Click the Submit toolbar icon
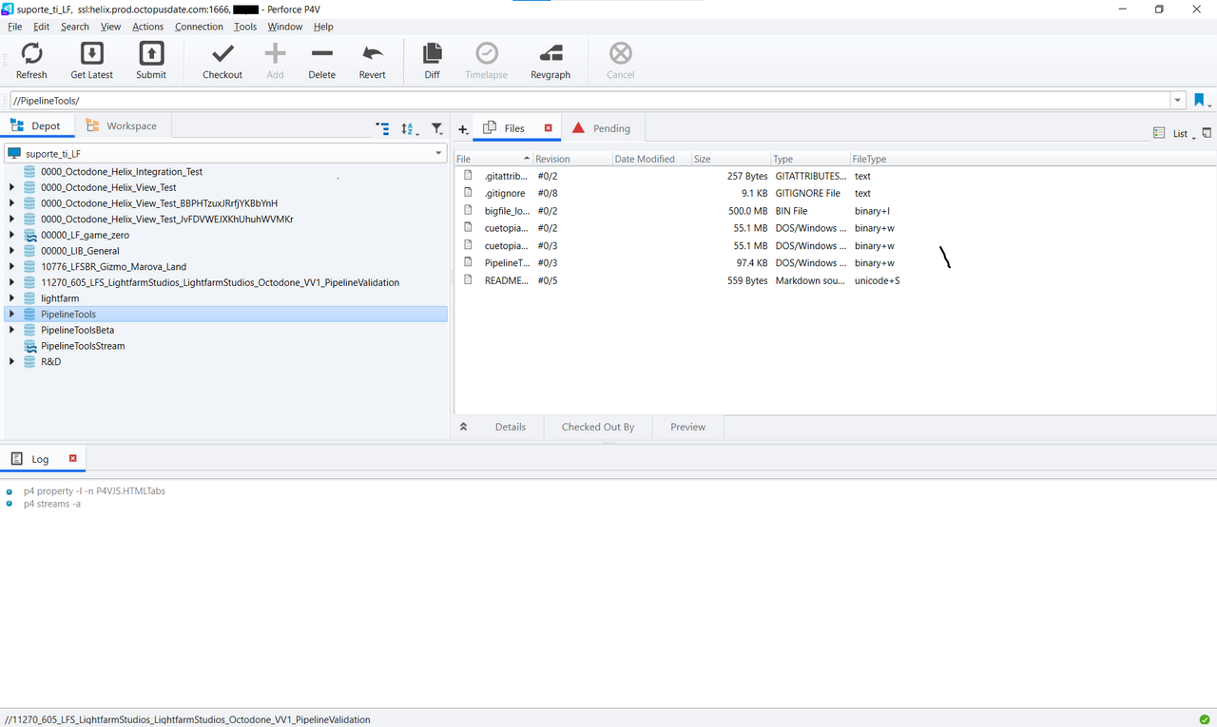This screenshot has height=727, width=1217. tap(151, 53)
